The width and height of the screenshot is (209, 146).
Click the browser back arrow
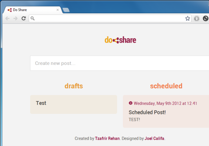(8, 18)
